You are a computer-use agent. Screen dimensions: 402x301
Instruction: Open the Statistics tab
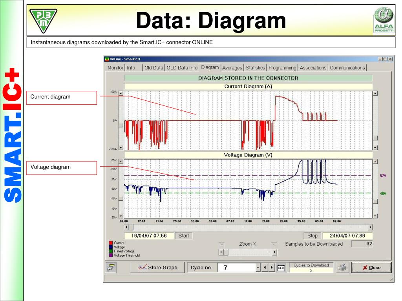(x=255, y=67)
